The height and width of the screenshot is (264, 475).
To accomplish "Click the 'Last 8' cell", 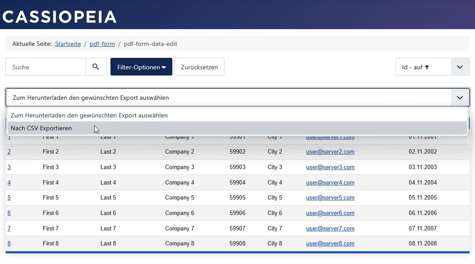I will coord(108,243).
